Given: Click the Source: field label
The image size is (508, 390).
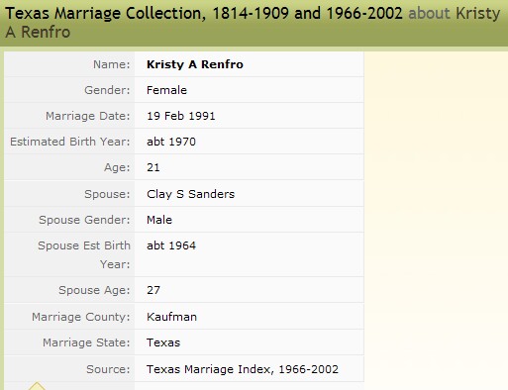Looking at the screenshot, I should [108, 369].
